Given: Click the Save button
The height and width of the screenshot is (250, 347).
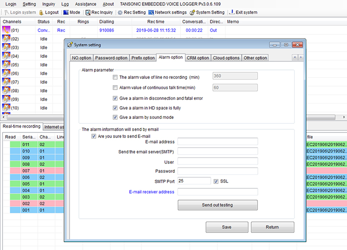Looking at the screenshot, I should 227,227.
